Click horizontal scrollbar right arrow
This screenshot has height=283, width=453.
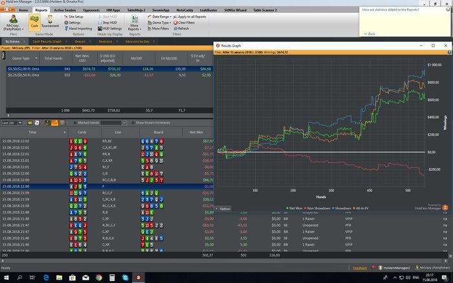pyautogui.click(x=446, y=261)
